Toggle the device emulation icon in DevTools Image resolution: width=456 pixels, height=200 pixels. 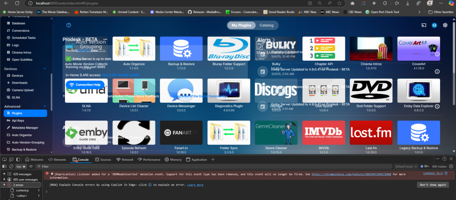[x=11, y=160]
